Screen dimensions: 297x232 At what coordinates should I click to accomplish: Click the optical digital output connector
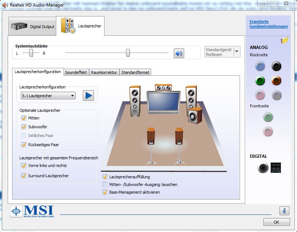[276, 168]
